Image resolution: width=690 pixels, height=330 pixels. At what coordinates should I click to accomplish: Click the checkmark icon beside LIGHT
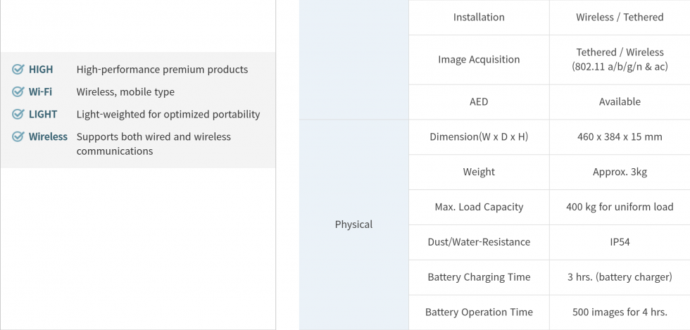[x=18, y=115]
